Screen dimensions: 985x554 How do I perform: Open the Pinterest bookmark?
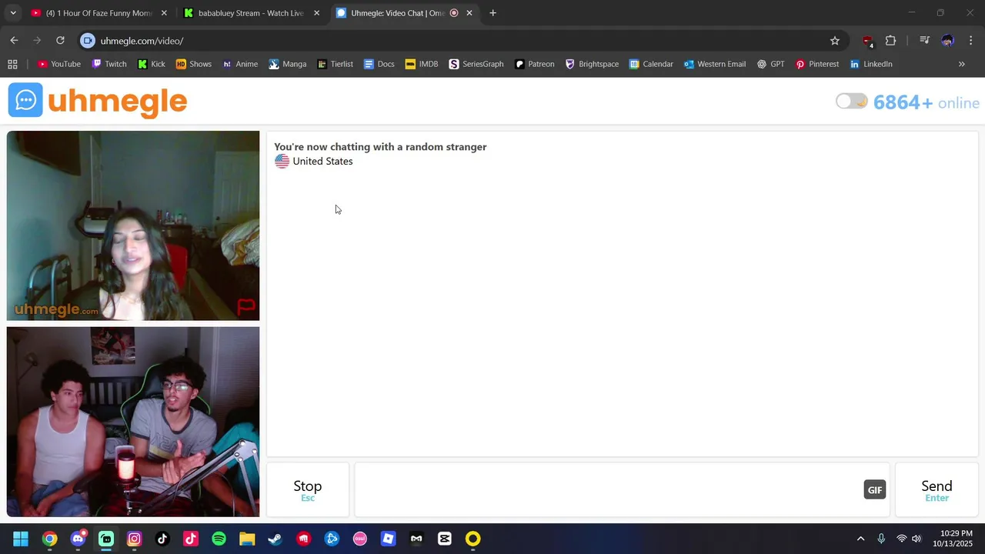point(817,64)
